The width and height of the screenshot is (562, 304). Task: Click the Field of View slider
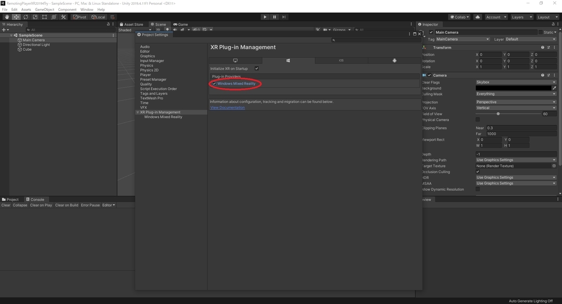(x=508, y=114)
